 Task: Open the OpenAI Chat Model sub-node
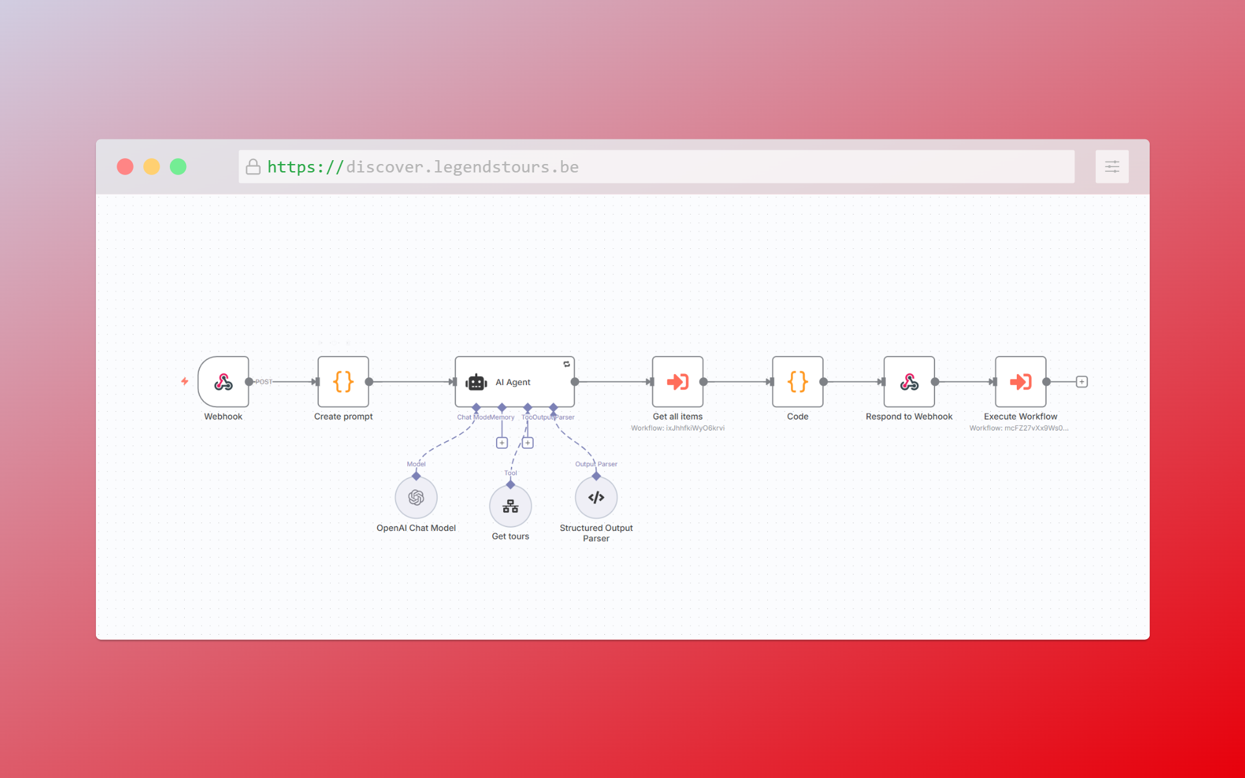[x=416, y=497]
